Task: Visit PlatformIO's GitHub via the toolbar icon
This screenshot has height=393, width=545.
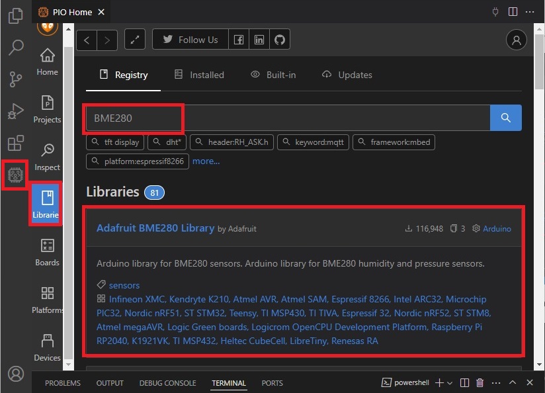Action: point(279,39)
